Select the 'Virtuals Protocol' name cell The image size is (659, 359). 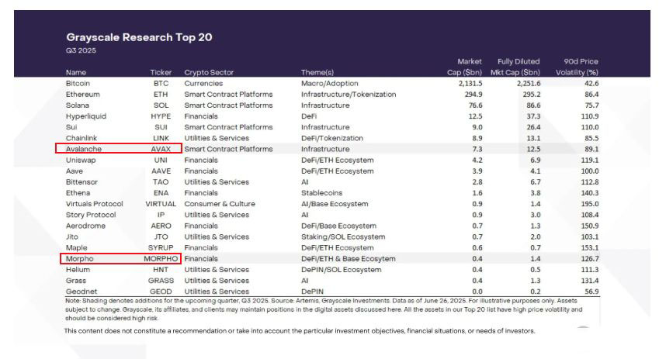(95, 204)
